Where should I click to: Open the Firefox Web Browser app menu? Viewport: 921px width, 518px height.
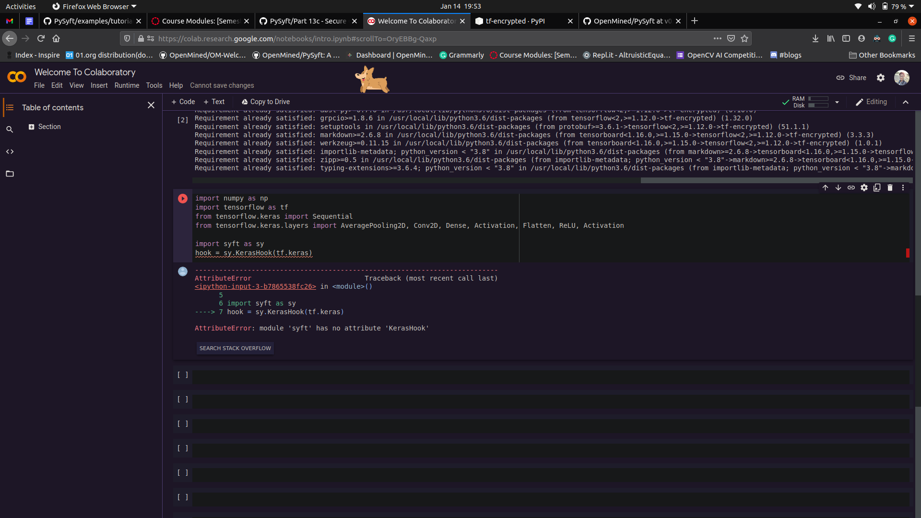point(94,6)
